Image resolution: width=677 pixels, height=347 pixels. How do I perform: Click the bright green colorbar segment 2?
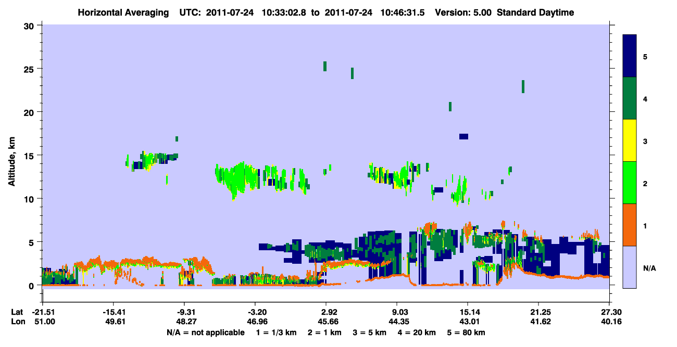point(630,183)
